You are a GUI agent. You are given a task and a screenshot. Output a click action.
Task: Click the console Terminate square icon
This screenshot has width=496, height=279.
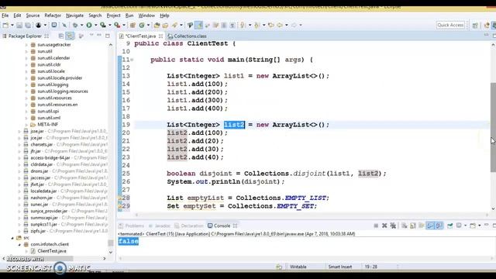[376, 226]
